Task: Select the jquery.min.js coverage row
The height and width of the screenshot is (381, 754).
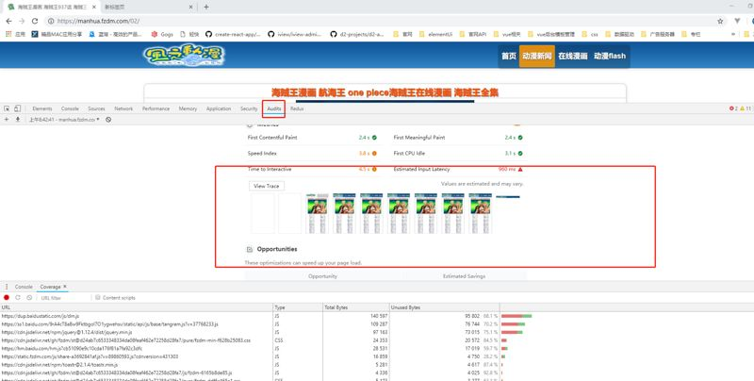Action: coord(377,332)
